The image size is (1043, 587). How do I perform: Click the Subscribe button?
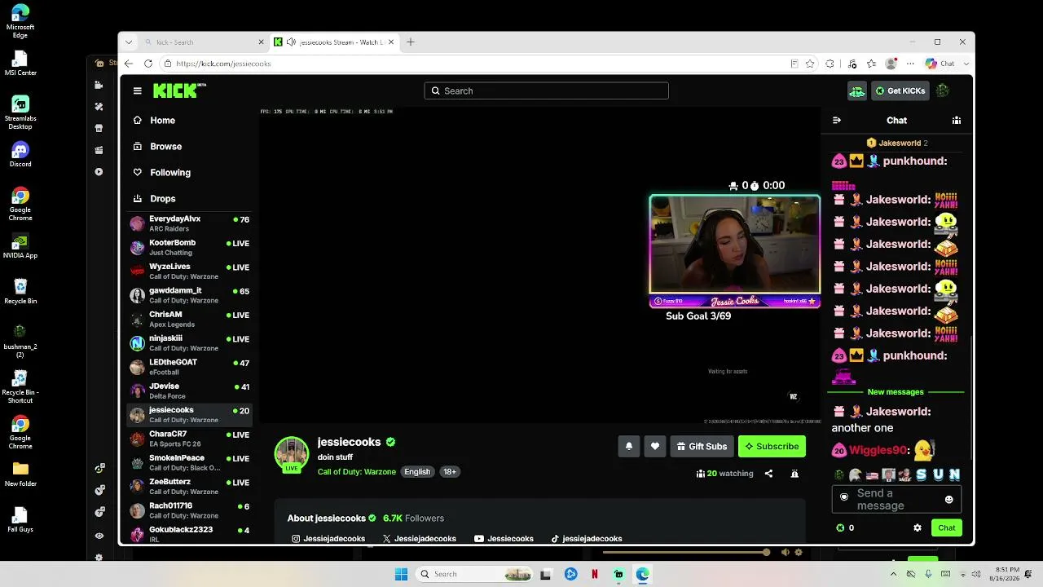click(772, 446)
